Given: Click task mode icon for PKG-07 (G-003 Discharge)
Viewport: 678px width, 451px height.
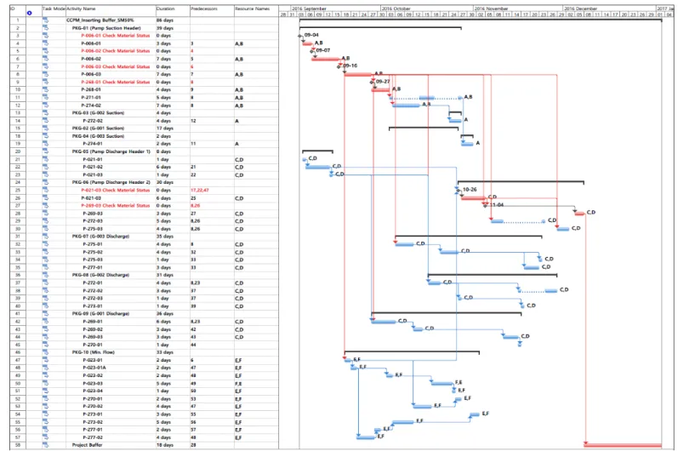Looking at the screenshot, I should pos(46,237).
